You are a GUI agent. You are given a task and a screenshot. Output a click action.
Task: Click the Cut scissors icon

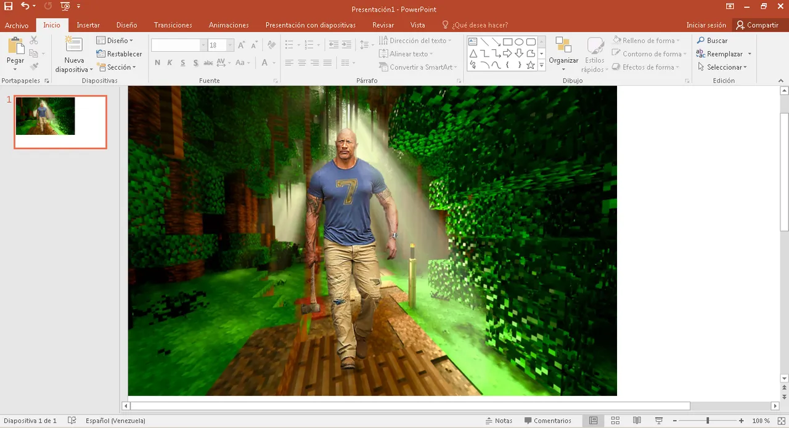point(34,41)
